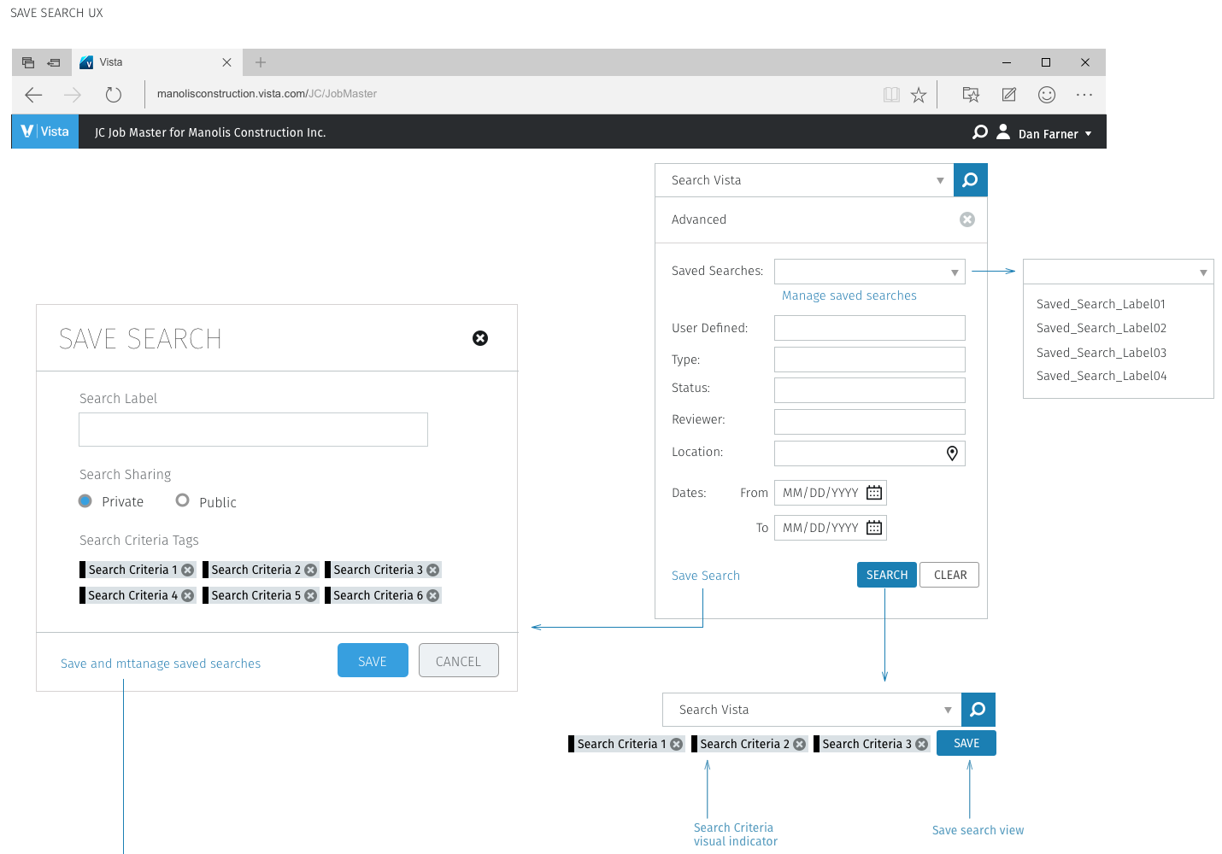Viewport: 1222px width, 854px height.
Task: Close the Advanced search panel
Action: (x=967, y=219)
